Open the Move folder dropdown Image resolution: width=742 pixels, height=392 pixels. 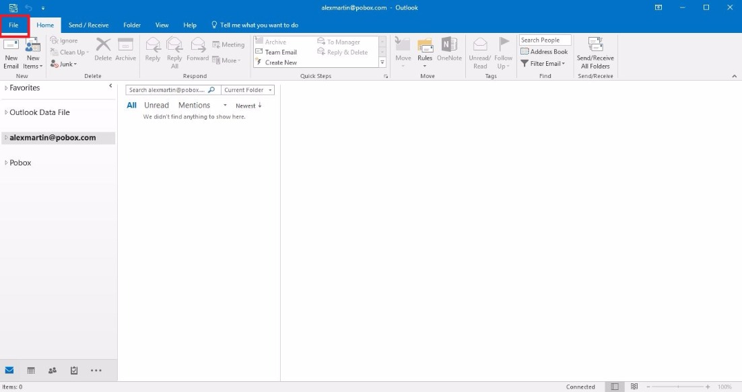coord(403,52)
